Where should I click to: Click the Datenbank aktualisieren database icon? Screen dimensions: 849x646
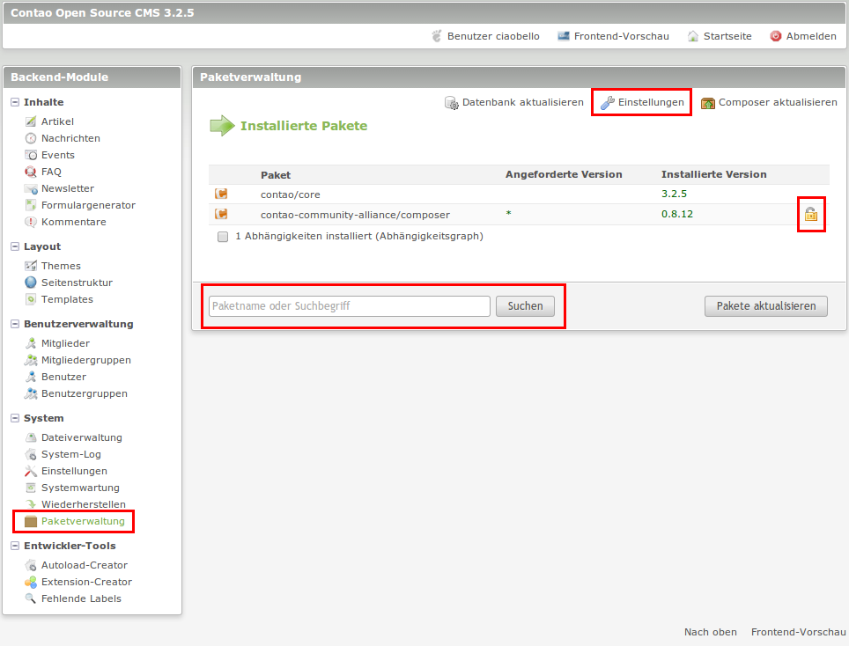click(x=452, y=103)
